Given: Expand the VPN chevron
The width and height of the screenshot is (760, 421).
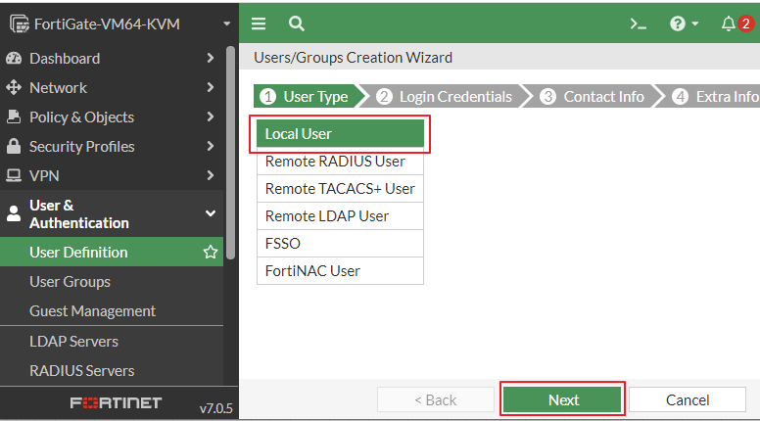Looking at the screenshot, I should (x=210, y=175).
